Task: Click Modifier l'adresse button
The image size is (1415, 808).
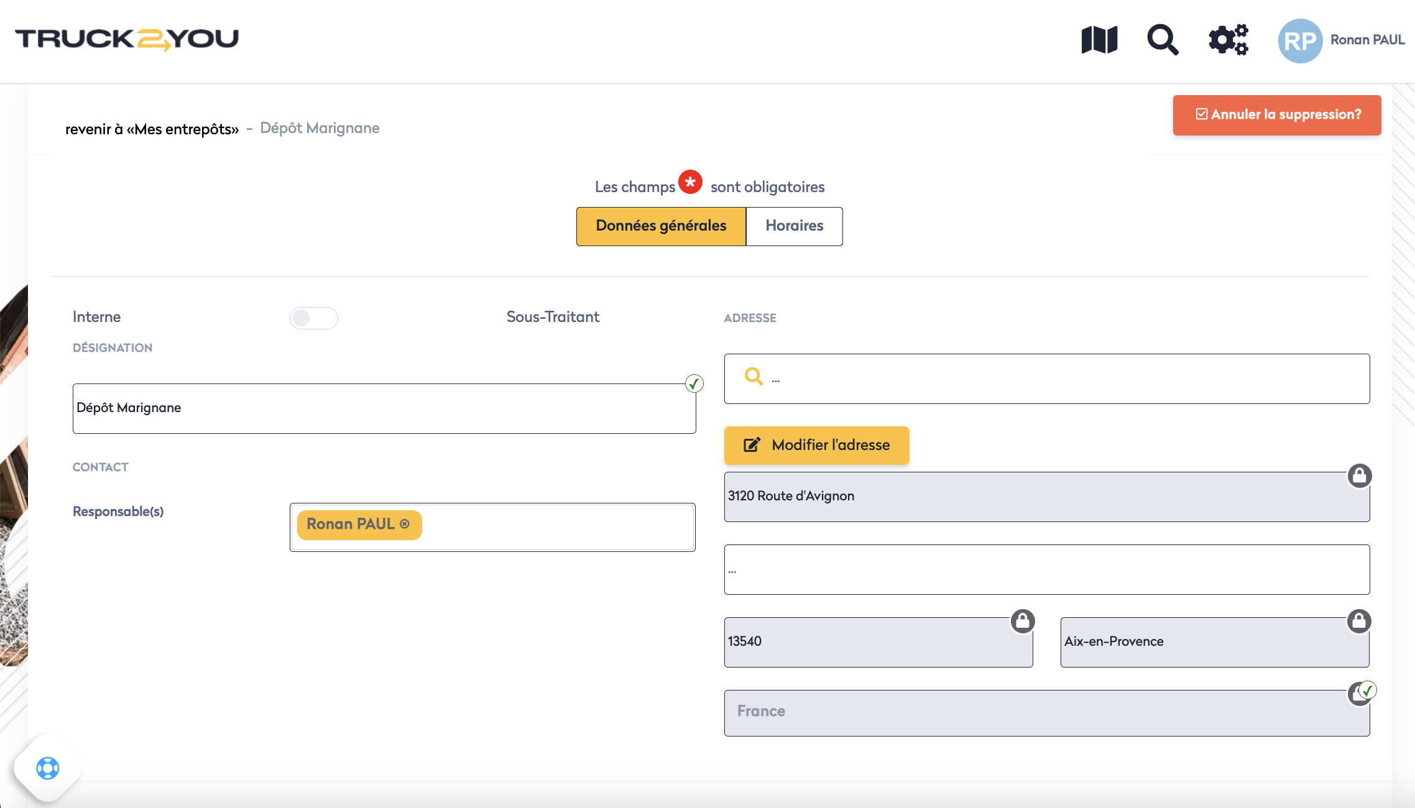Action: click(x=816, y=445)
